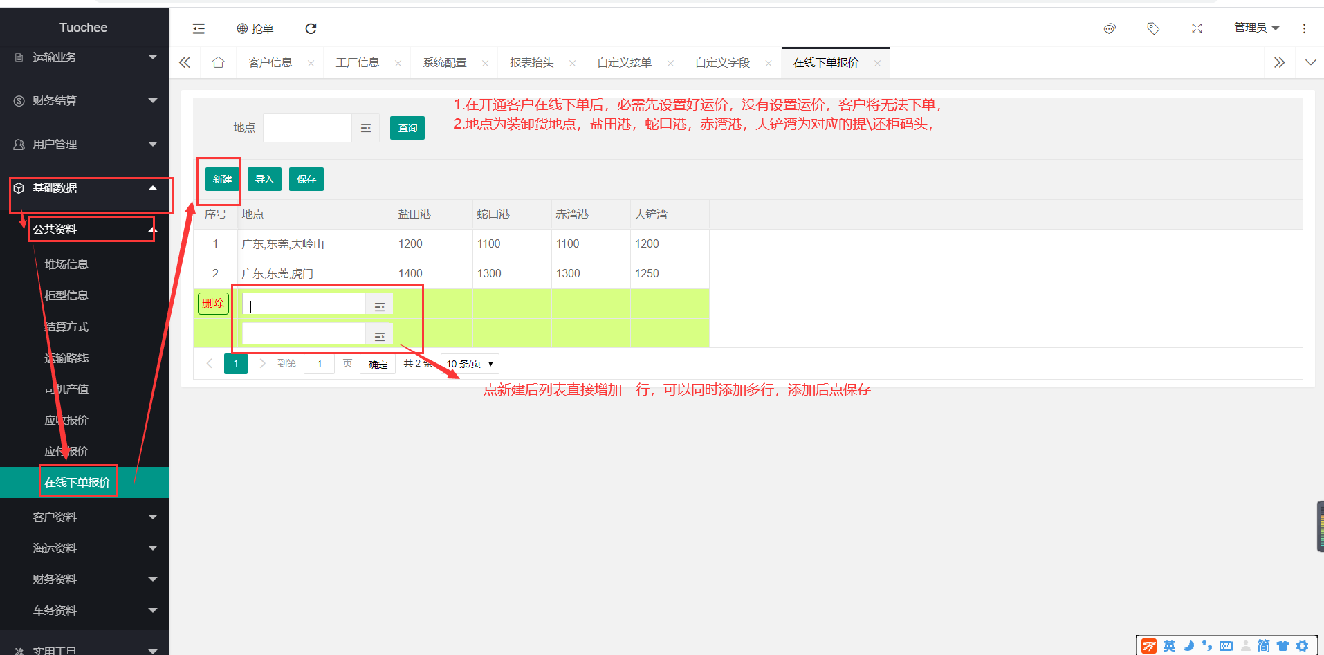Expand the 财务结算 sidebar menu

(x=84, y=100)
